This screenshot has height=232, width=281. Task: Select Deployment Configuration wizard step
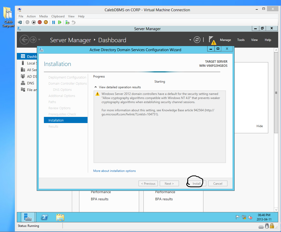point(67,78)
